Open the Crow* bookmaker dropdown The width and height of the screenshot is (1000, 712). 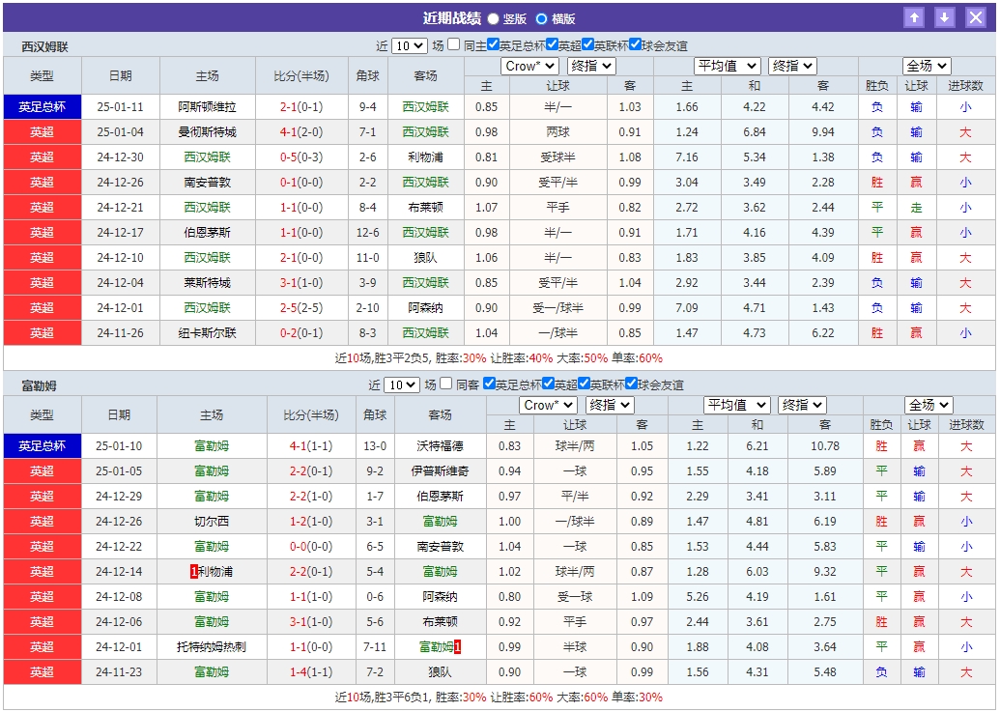(529, 66)
